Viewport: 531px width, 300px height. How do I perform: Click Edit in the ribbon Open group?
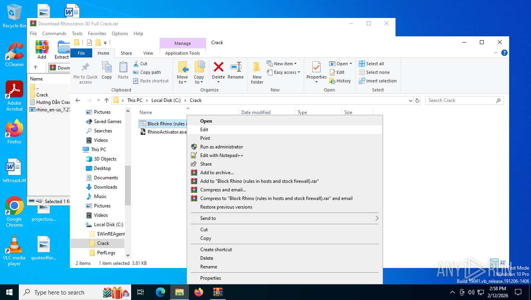(337, 72)
